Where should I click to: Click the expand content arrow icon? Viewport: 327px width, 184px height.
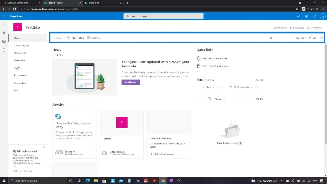321,38
